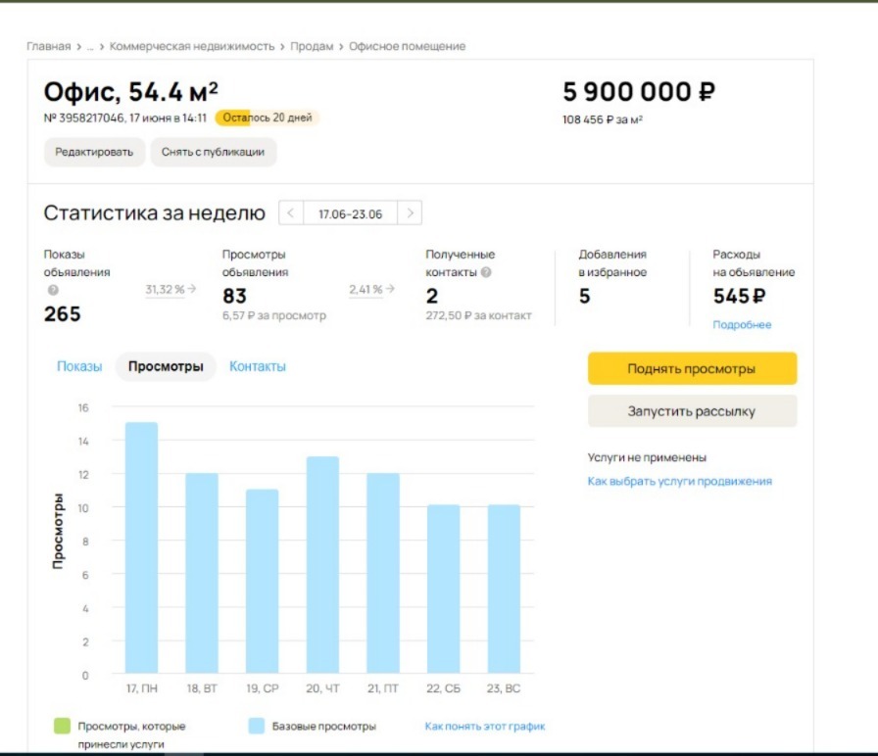Open Как выбрать услуги продвижения link
The height and width of the screenshot is (756, 878).
(679, 481)
